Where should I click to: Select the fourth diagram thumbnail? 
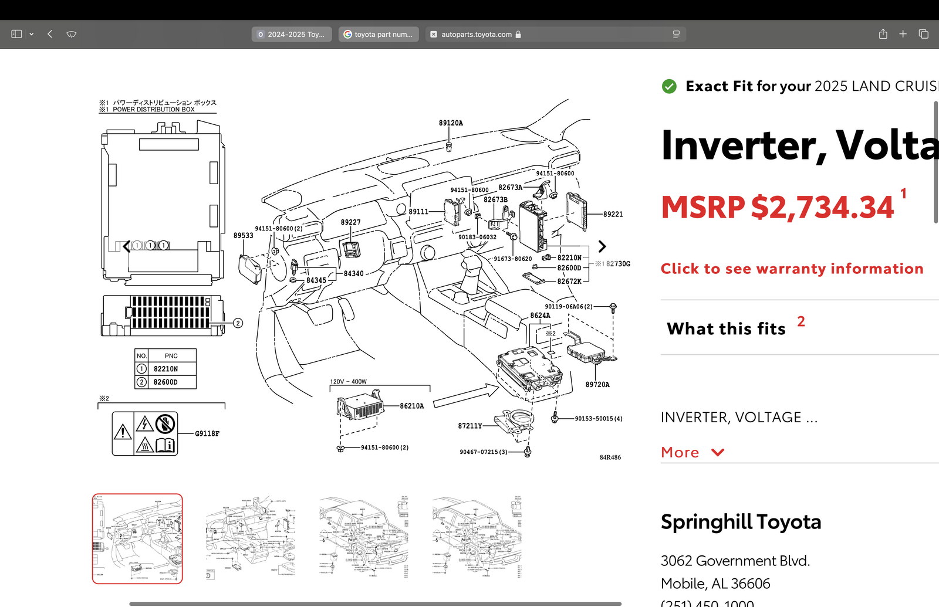[x=477, y=538]
